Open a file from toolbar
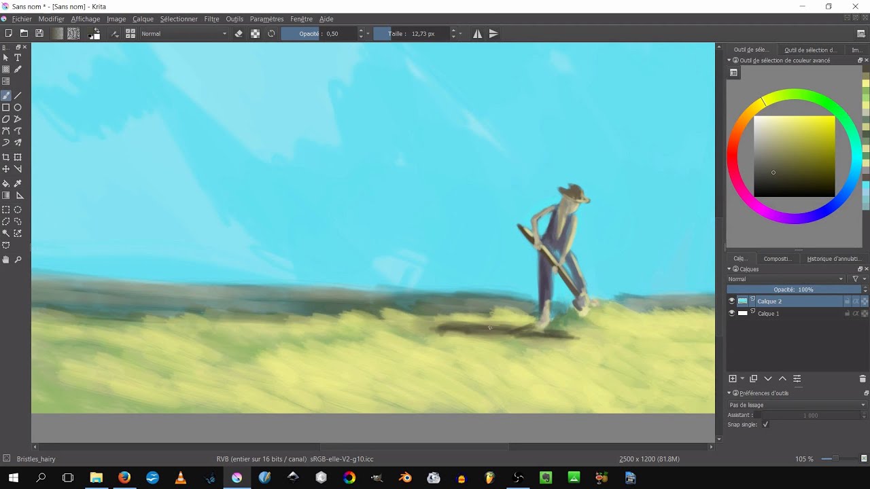Screen dimensions: 870x489 (24, 33)
